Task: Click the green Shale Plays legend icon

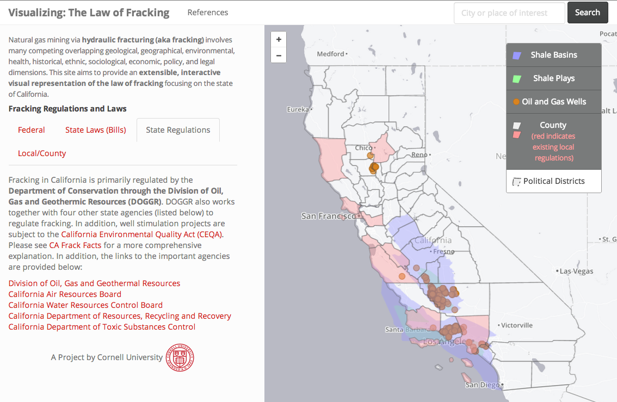Action: 517,79
